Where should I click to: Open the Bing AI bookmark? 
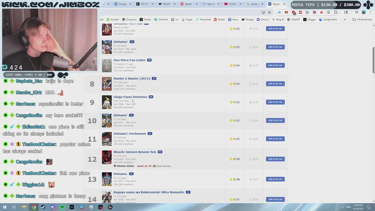tap(278, 20)
